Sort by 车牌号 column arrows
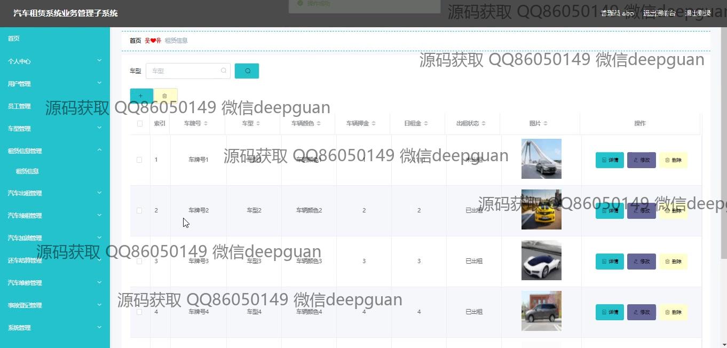The height and width of the screenshot is (348, 727). pos(206,123)
